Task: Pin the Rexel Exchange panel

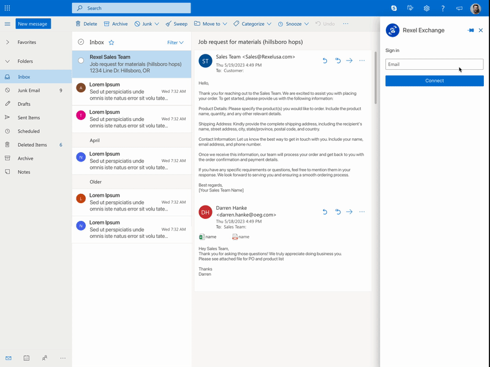Action: pyautogui.click(x=470, y=30)
